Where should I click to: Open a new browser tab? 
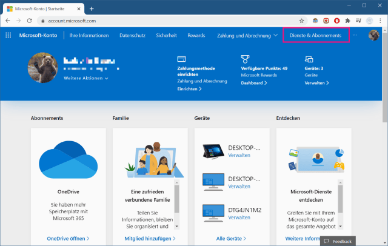pyautogui.click(x=92, y=9)
